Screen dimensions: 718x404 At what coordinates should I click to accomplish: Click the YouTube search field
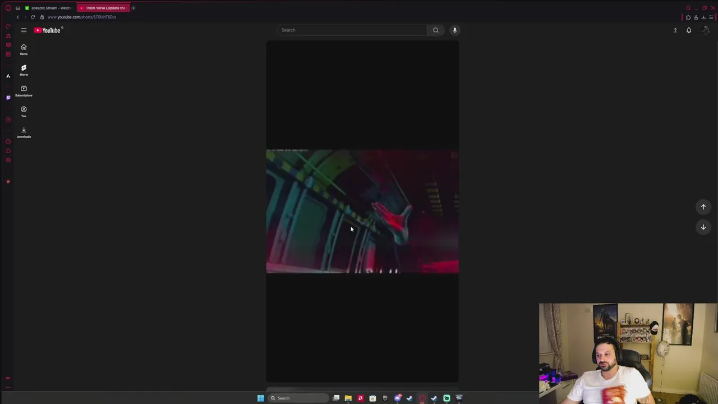[x=352, y=30]
